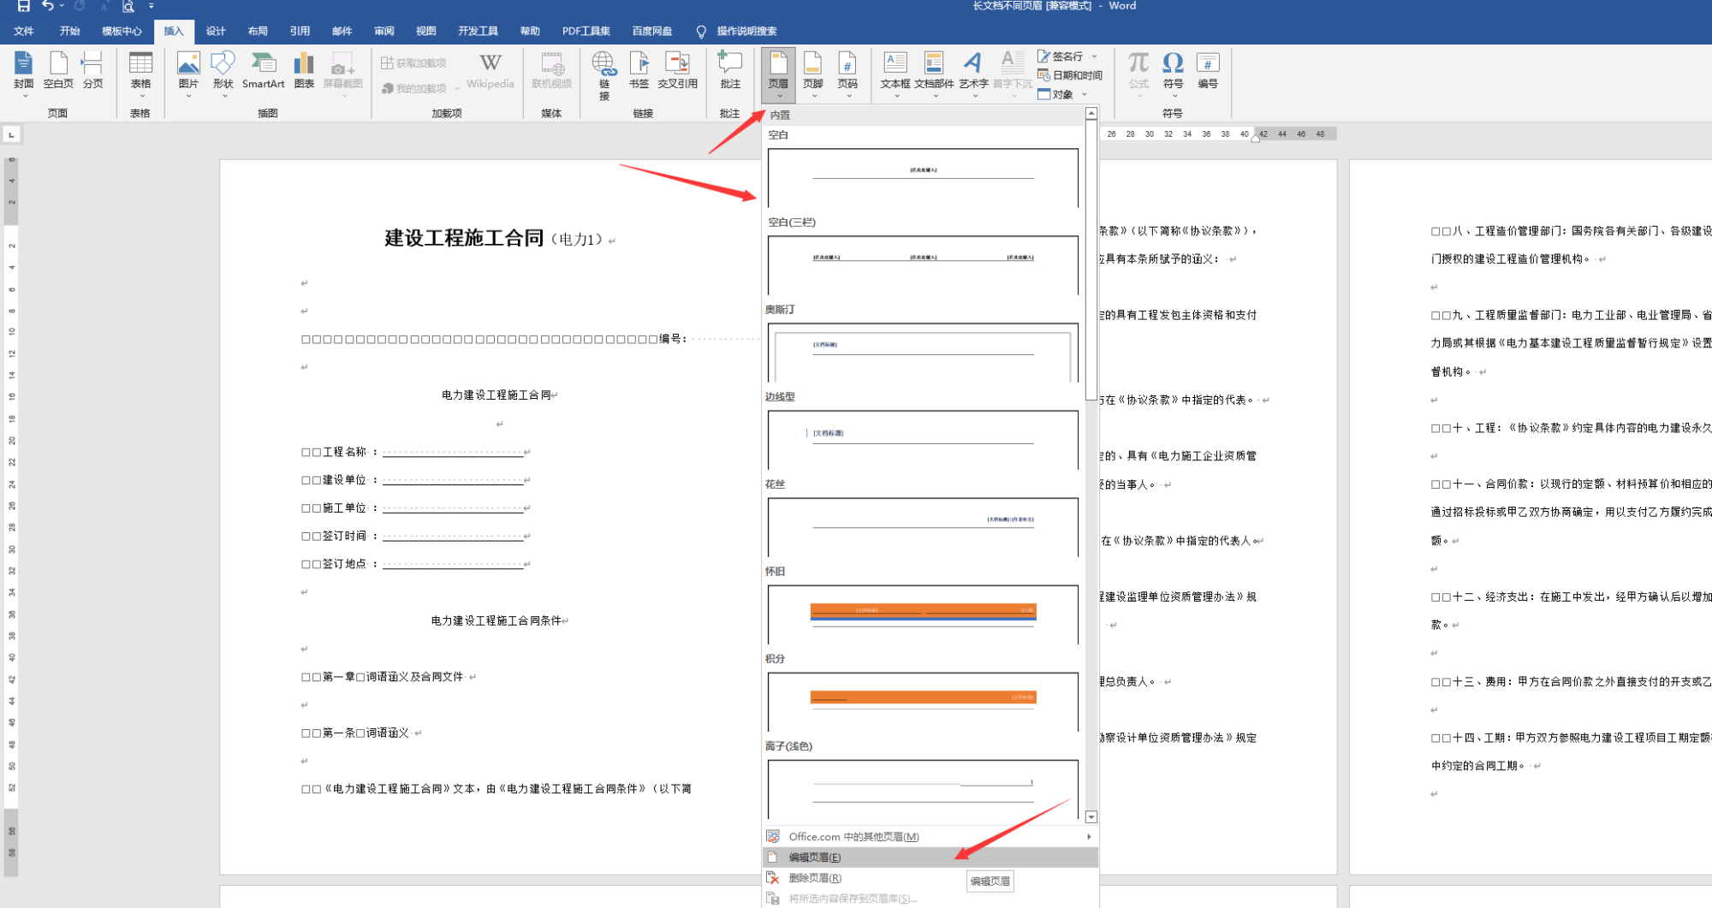Open the 形状 shapes tool

(223, 68)
